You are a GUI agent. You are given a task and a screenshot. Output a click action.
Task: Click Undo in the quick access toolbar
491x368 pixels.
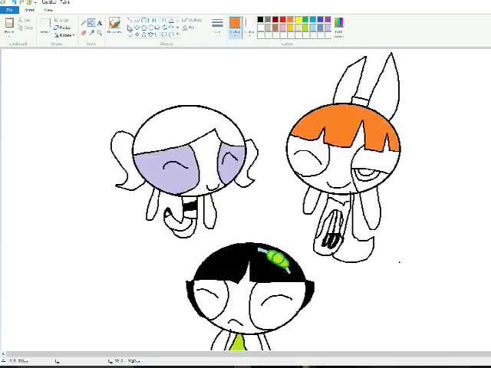[14, 2]
